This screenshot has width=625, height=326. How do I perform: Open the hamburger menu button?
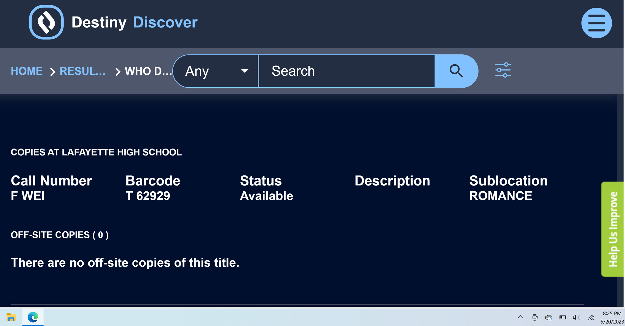click(596, 23)
